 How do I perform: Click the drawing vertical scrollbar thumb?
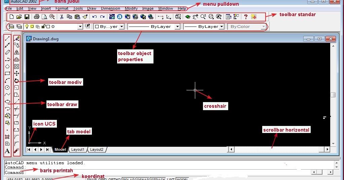pos(333,95)
